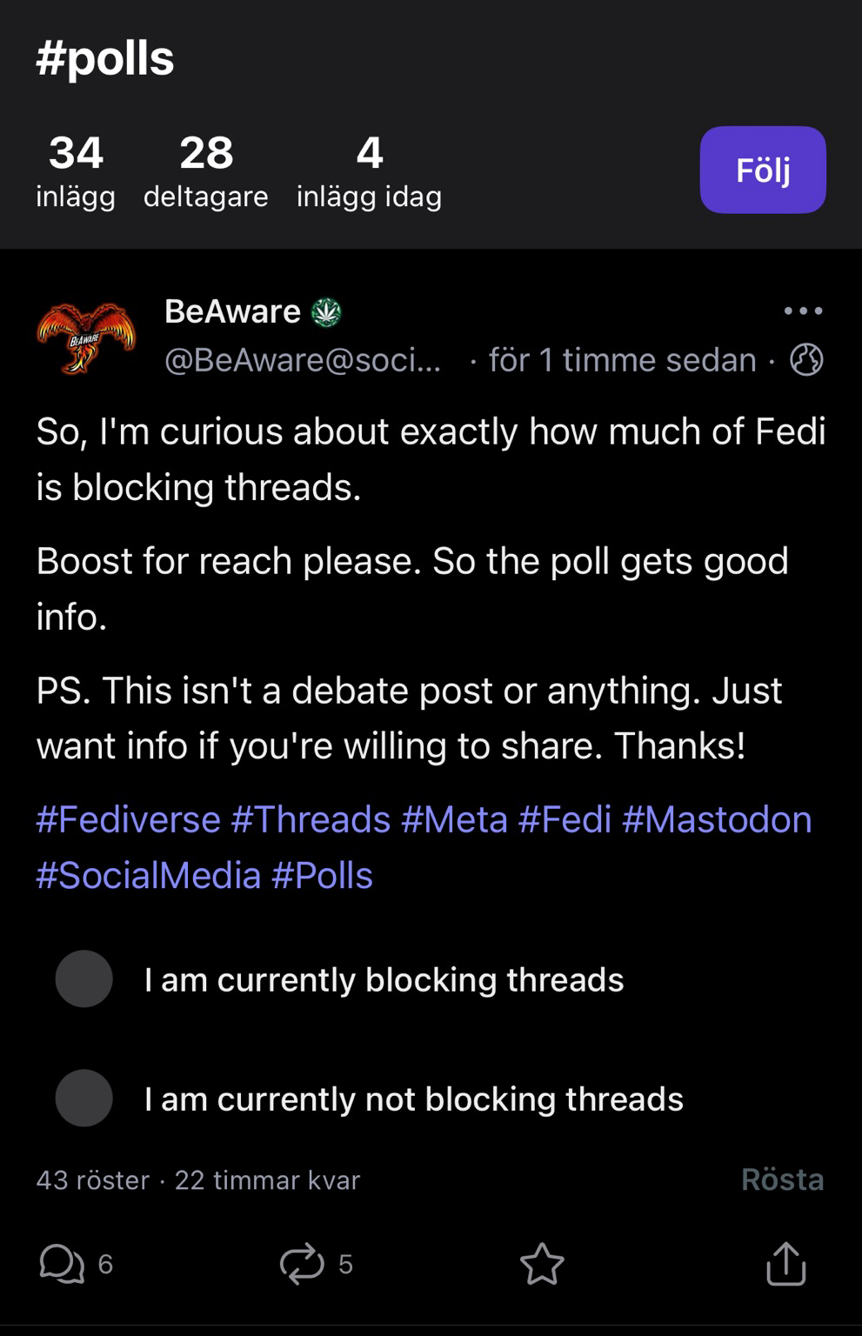
Task: Open BeAware's phoenix profile avatar
Action: 85,337
